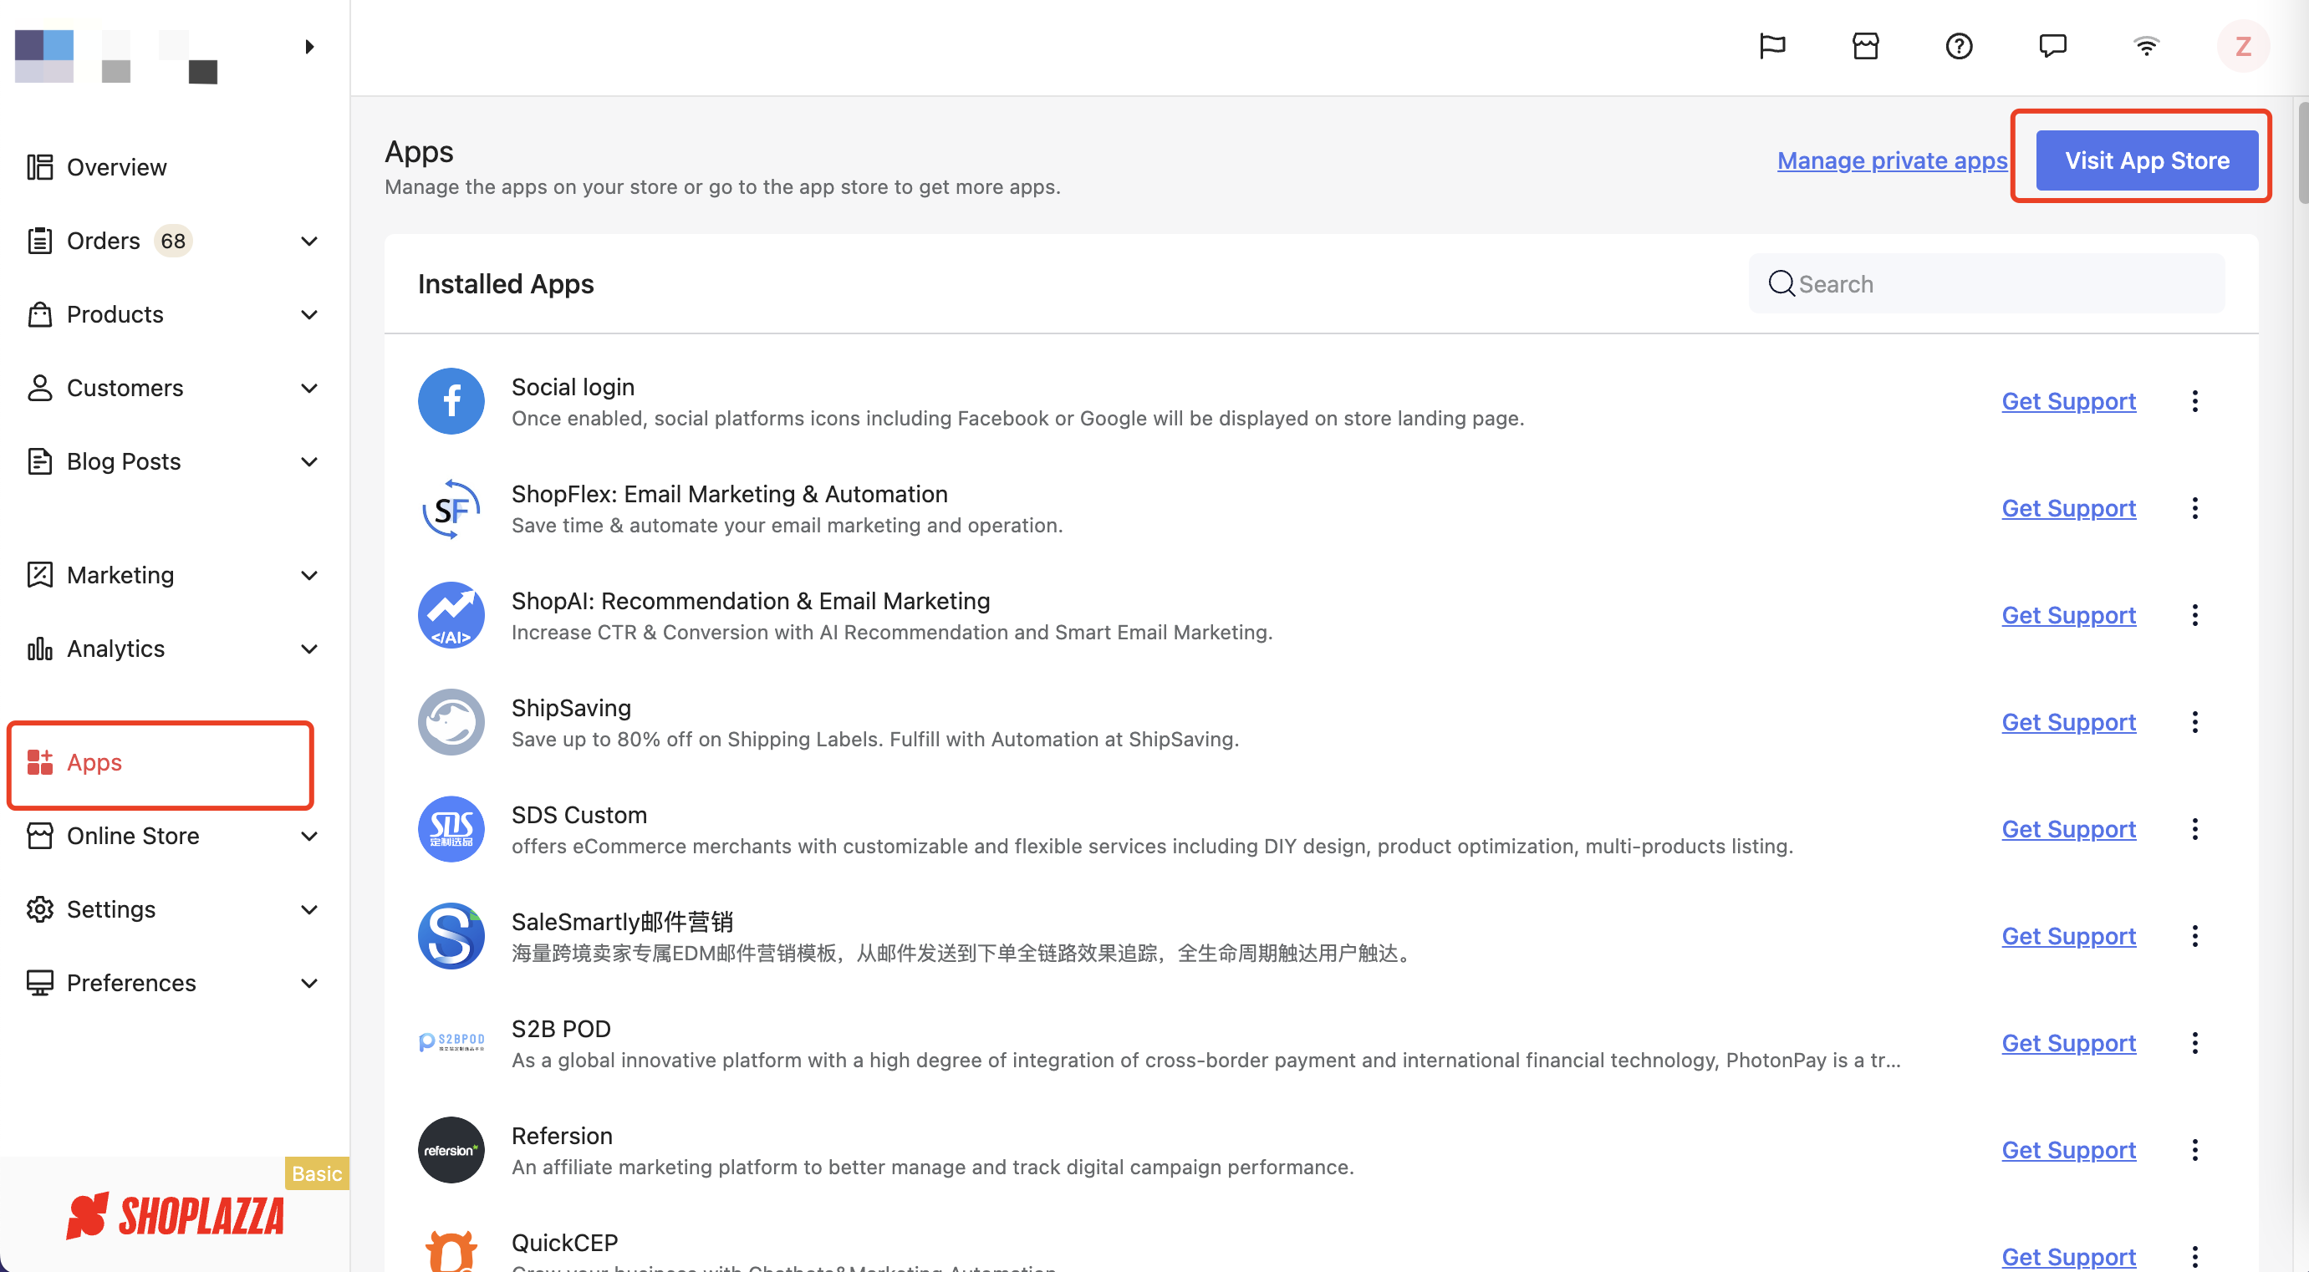Open the Z user avatar menu
The image size is (2309, 1272).
(x=2243, y=46)
